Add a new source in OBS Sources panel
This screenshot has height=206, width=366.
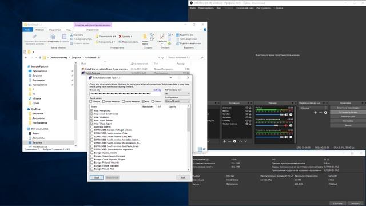pyautogui.click(x=225, y=141)
